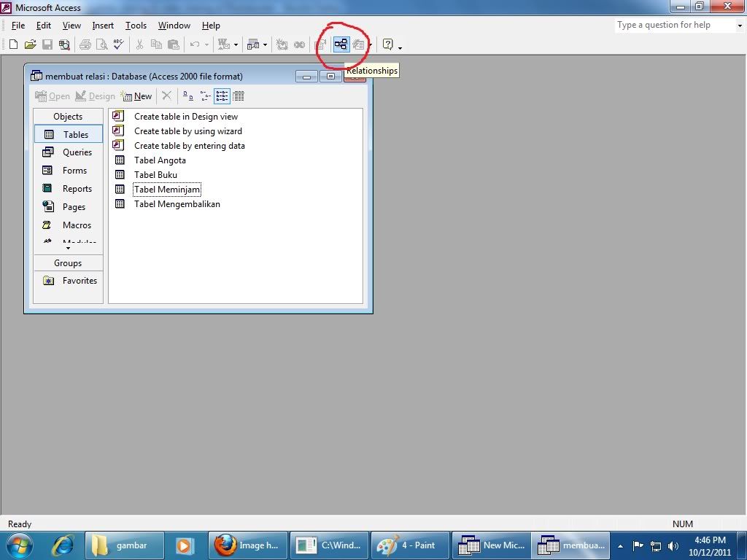The height and width of the screenshot is (560, 747).
Task: Open the Relationships window icon
Action: tap(341, 44)
